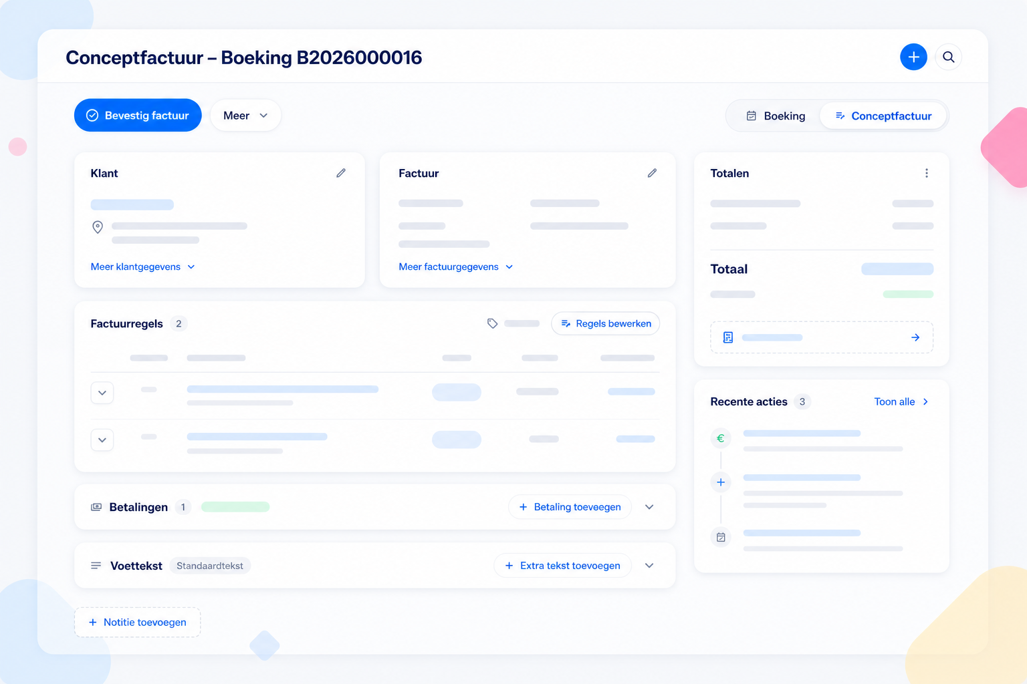Viewport: 1027px width, 684px height.
Task: Click the Betalingen count badge 1
Action: point(183,507)
